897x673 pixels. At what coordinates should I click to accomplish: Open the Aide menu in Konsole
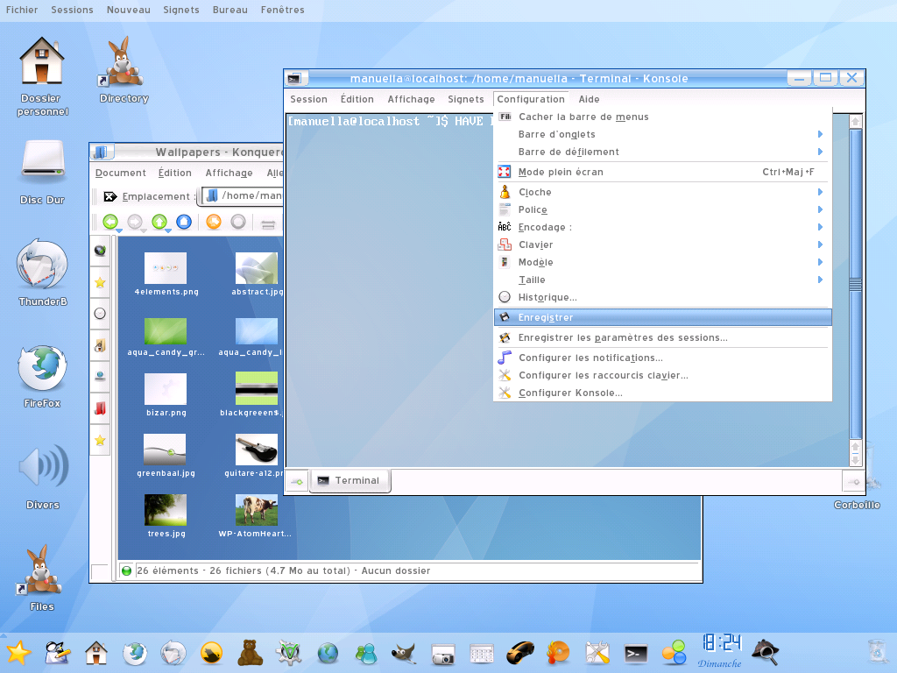coord(589,100)
